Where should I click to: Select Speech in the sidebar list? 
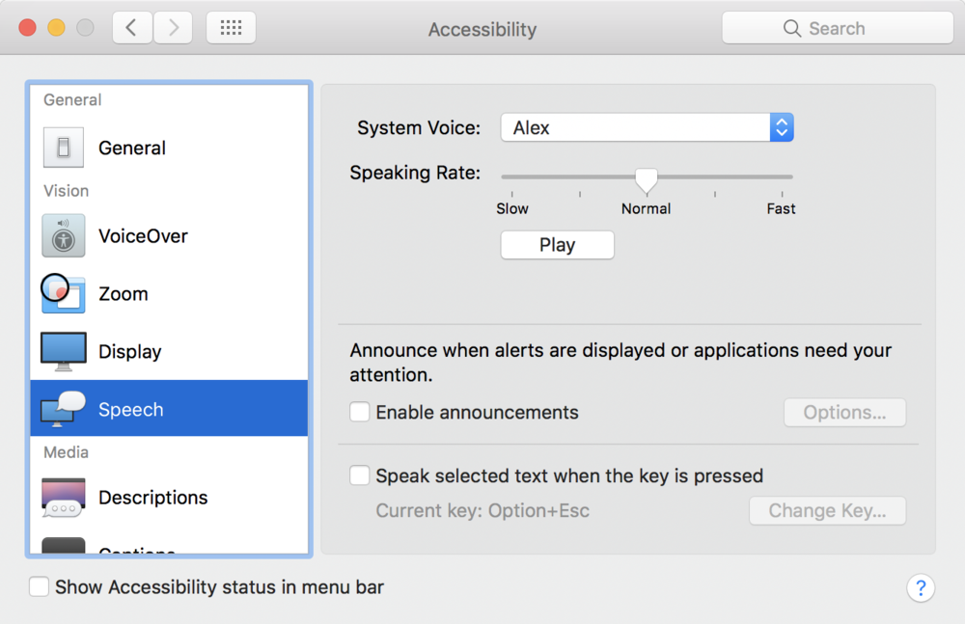pyautogui.click(x=169, y=408)
